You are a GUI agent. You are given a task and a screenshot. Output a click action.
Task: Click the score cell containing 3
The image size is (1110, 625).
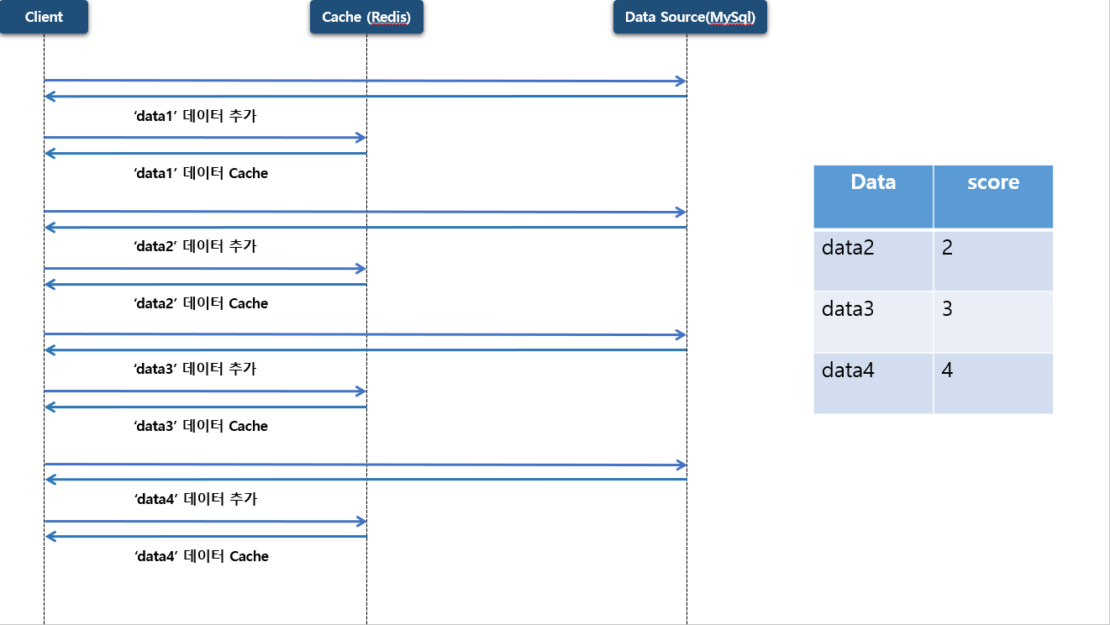click(993, 322)
